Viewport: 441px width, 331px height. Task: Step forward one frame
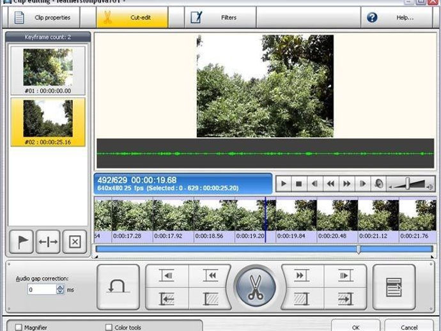coord(363,184)
